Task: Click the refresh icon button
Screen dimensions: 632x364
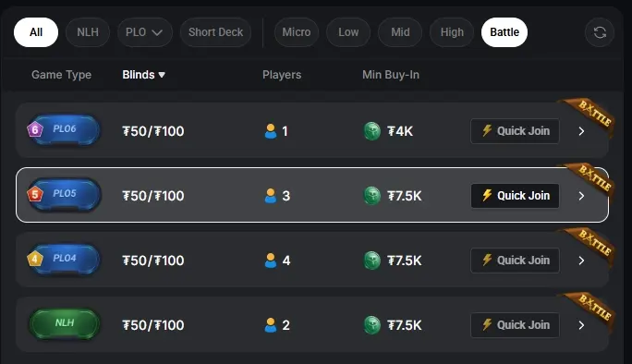Action: (600, 32)
